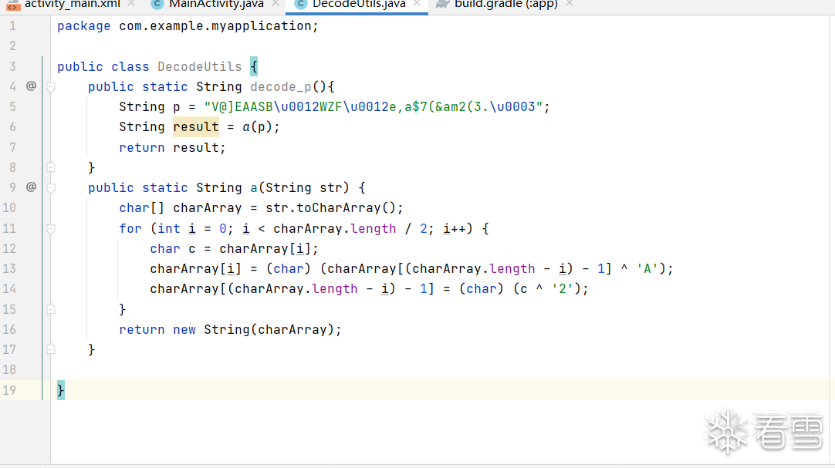Click the Java class icon on MainActivity.java tab
Image resolution: width=835 pixels, height=468 pixels.
pyautogui.click(x=157, y=5)
